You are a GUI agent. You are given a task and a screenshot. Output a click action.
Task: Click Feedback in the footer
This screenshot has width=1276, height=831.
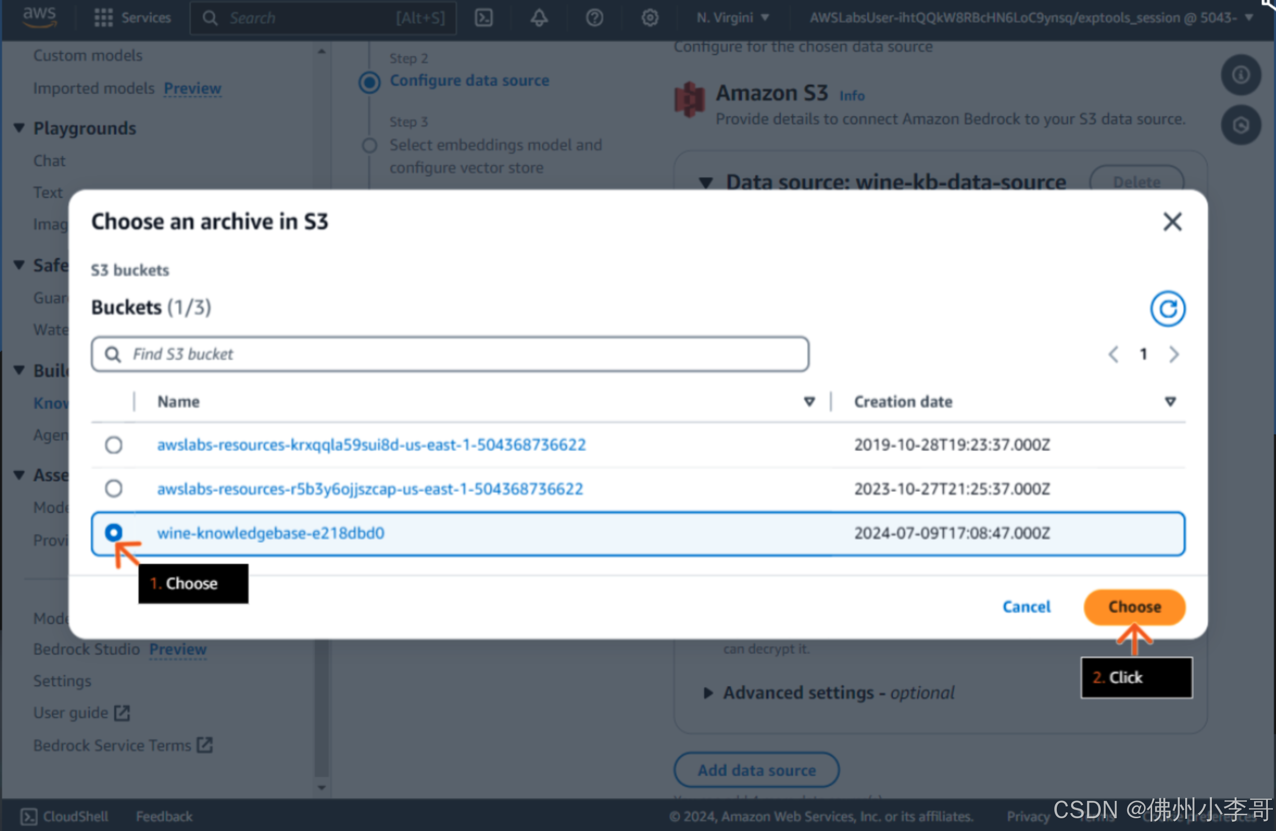[x=164, y=816]
